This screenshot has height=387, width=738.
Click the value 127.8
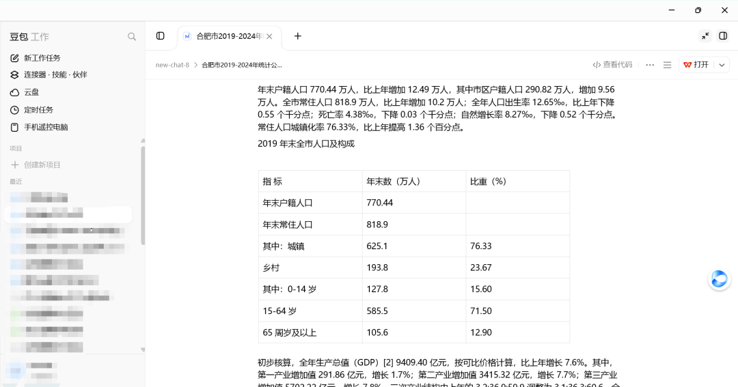(x=377, y=289)
